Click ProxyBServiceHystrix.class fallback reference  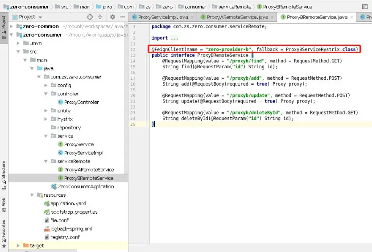click(321, 50)
